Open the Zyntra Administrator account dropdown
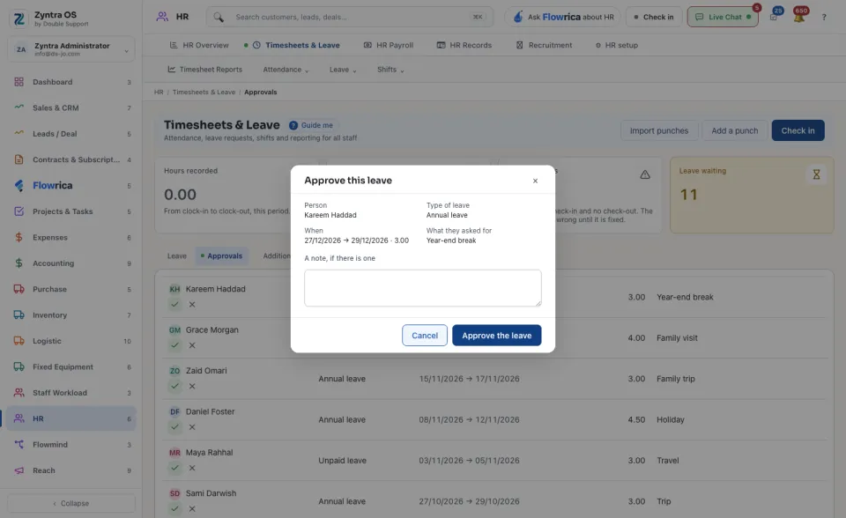 click(71, 49)
